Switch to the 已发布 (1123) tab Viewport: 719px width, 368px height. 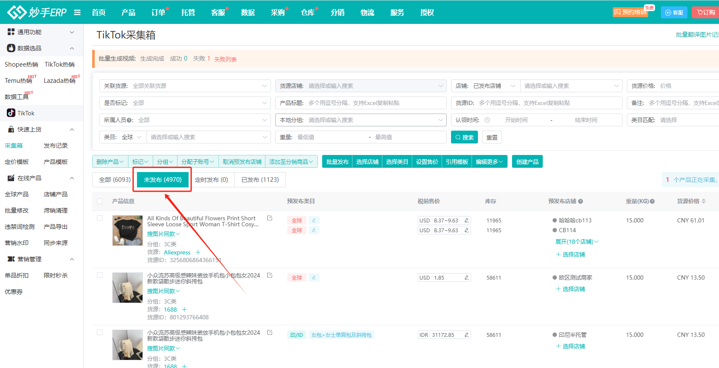[260, 180]
